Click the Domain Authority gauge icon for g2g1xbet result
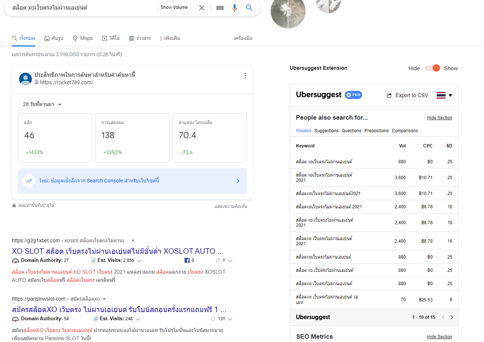The height and width of the screenshot is (342, 484). (16, 261)
